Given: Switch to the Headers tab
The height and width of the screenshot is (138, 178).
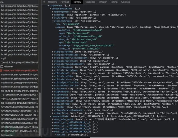Looking at the screenshot, I should pos(52,2).
